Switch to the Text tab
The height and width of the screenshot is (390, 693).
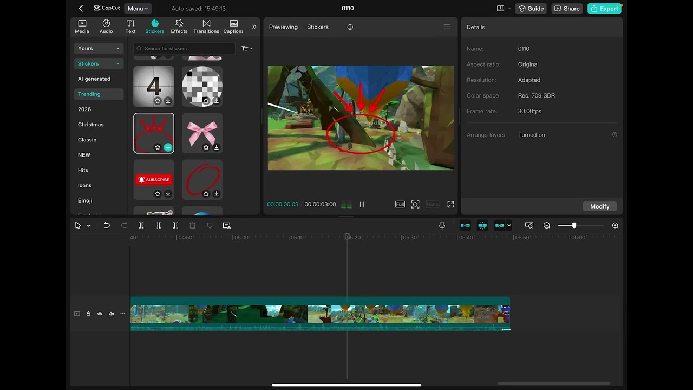[x=130, y=27]
